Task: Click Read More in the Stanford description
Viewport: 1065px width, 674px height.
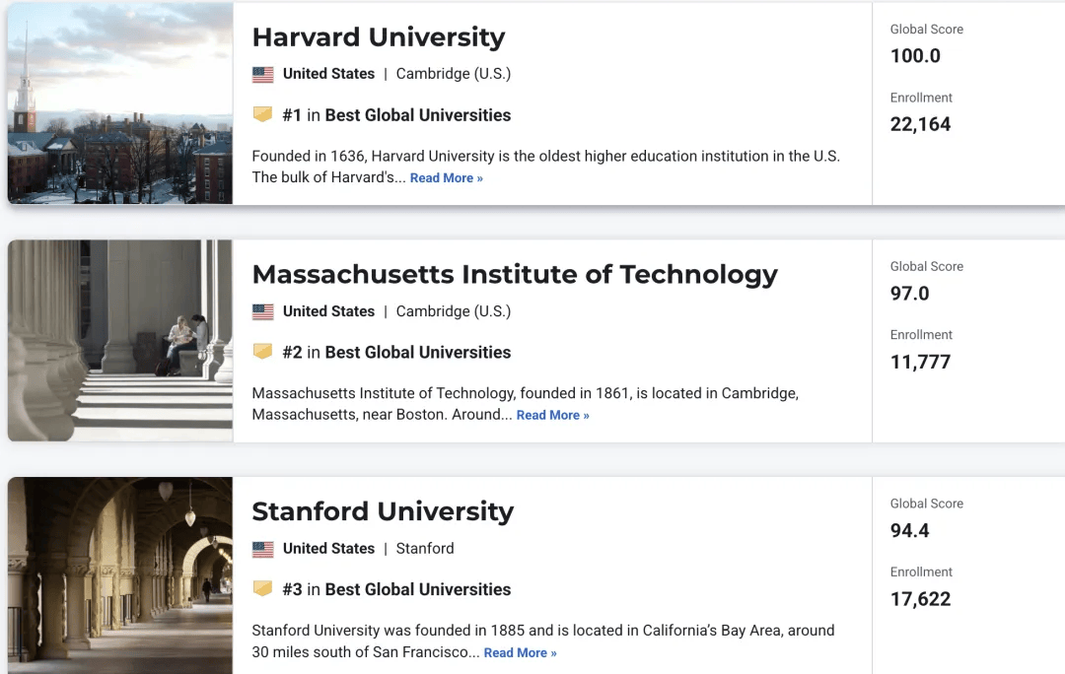Action: coord(521,652)
